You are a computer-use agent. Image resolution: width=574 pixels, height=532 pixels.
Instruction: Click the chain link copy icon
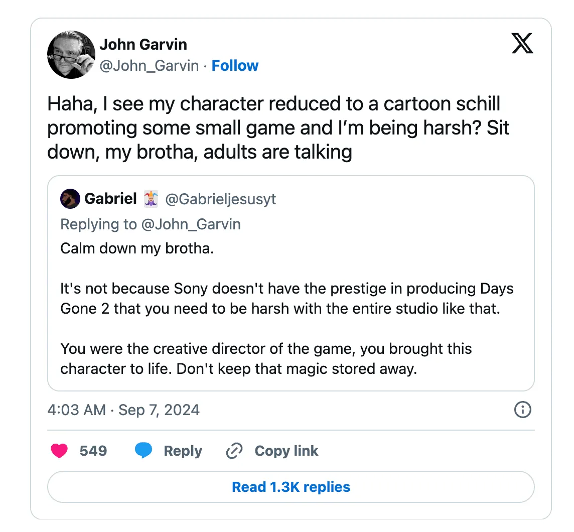[234, 451]
